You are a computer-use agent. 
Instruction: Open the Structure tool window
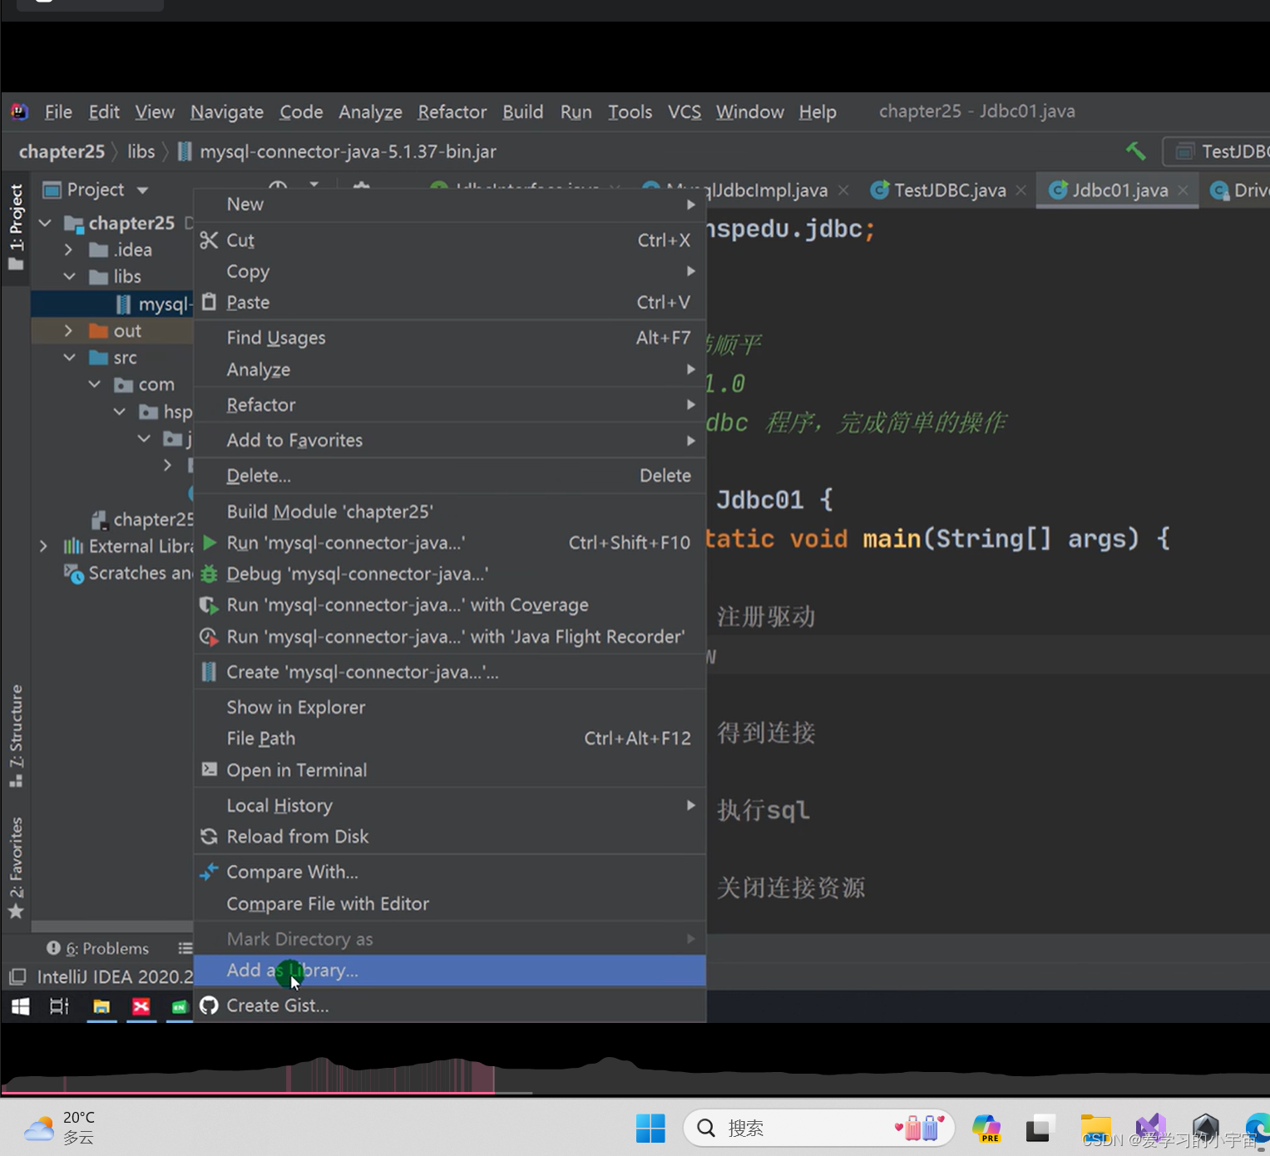[x=16, y=735]
